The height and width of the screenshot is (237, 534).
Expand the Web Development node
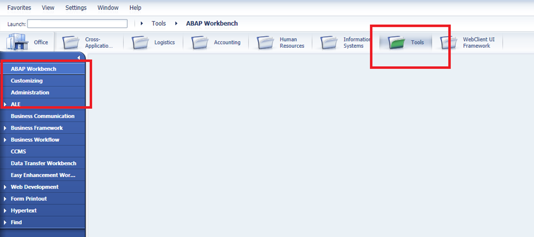coord(5,187)
